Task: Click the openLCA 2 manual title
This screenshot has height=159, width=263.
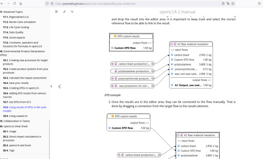Action: (178, 12)
